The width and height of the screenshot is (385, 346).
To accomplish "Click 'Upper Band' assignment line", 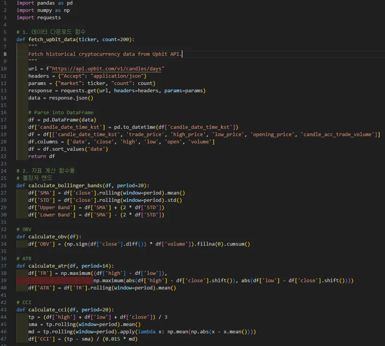I will [x=96, y=208].
